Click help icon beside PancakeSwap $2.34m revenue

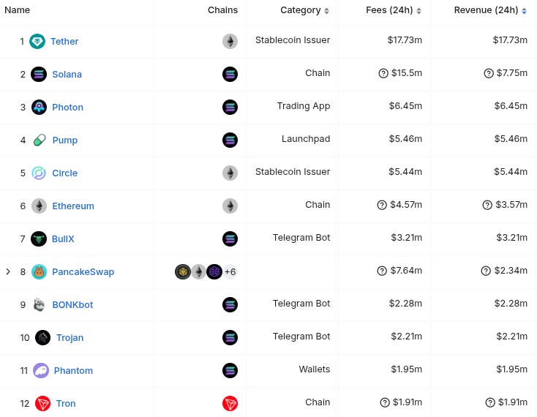coord(486,271)
